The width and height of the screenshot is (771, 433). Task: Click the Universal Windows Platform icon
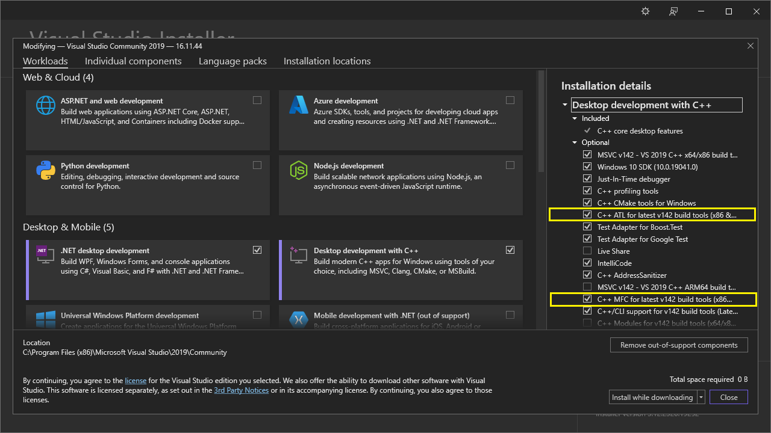tap(46, 320)
